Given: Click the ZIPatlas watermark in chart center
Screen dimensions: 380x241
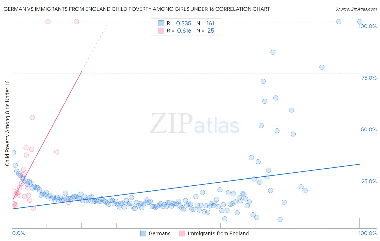Looking at the screenshot, I should [195, 123].
